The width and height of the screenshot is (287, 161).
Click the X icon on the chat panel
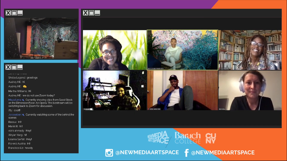tap(8, 67)
